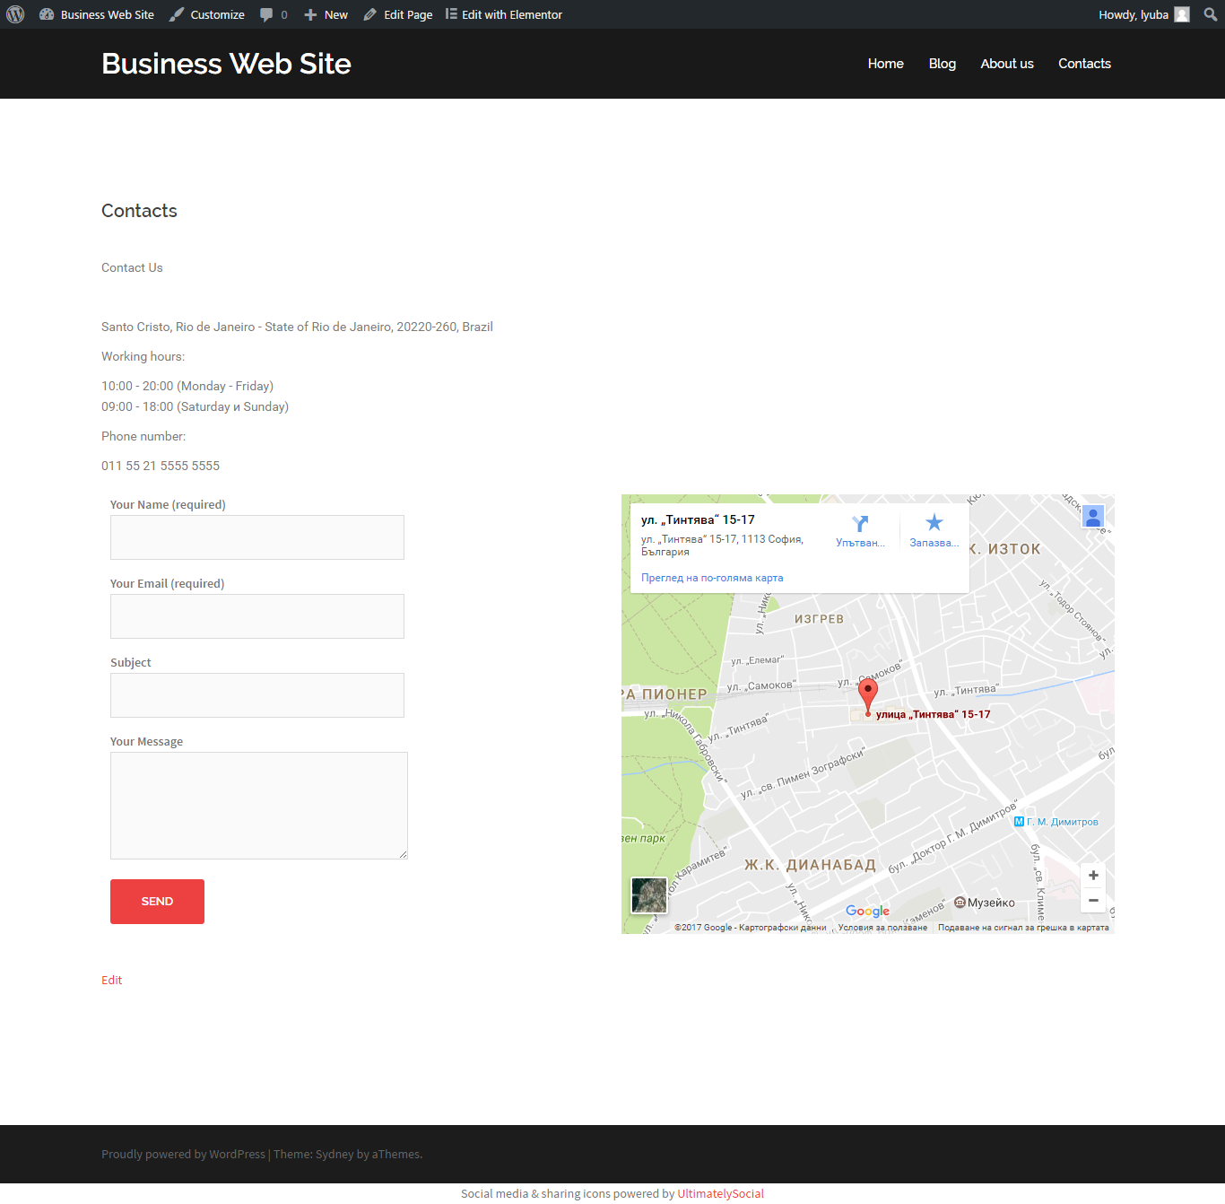Submit the form with the SEND button

pos(157,902)
